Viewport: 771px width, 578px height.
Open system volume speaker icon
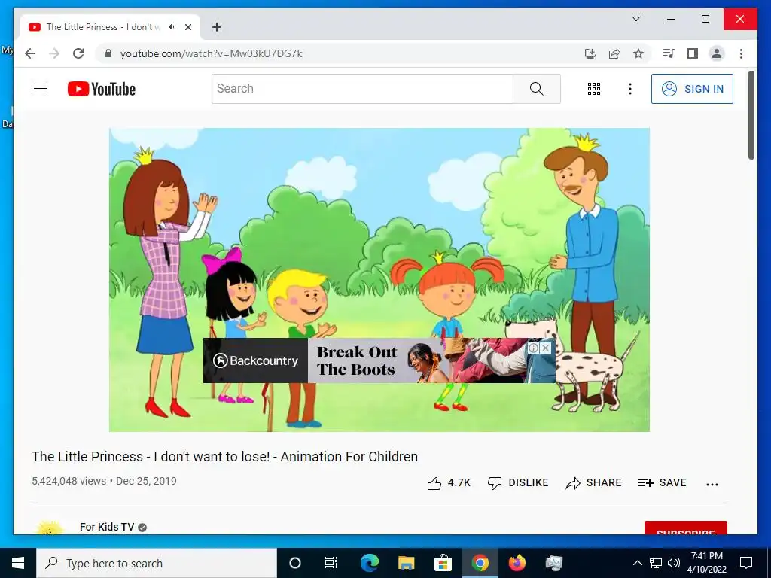pos(674,563)
